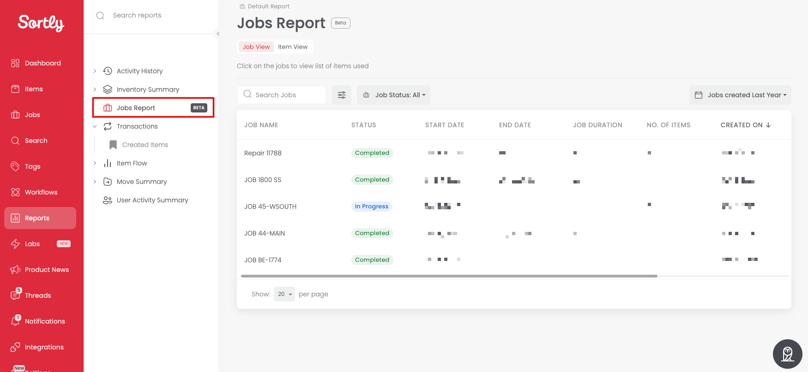Open the JOB 45-WSOUTH job row
808x372 pixels.
click(x=514, y=207)
